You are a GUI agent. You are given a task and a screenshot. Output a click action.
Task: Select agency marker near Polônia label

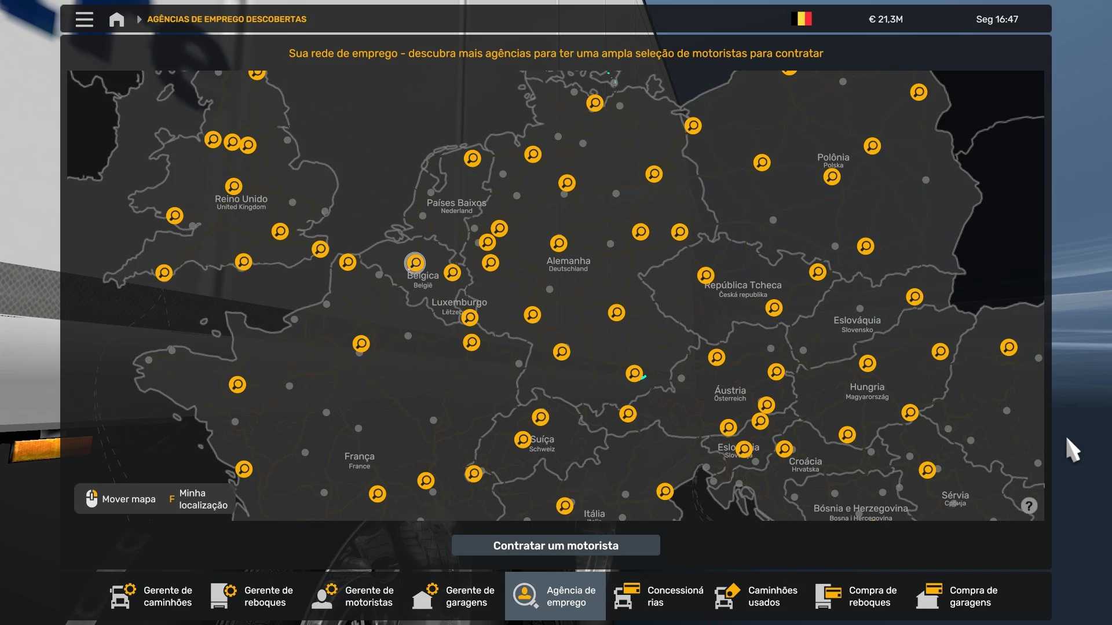pos(832,177)
